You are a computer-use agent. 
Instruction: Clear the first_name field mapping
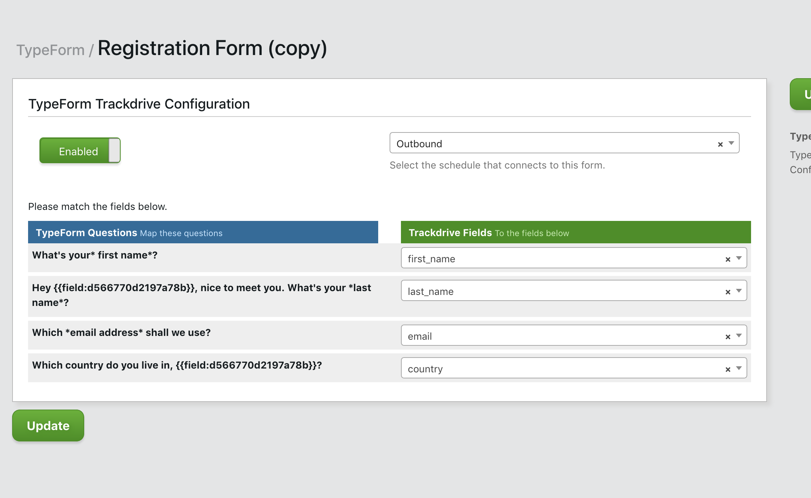pos(728,260)
